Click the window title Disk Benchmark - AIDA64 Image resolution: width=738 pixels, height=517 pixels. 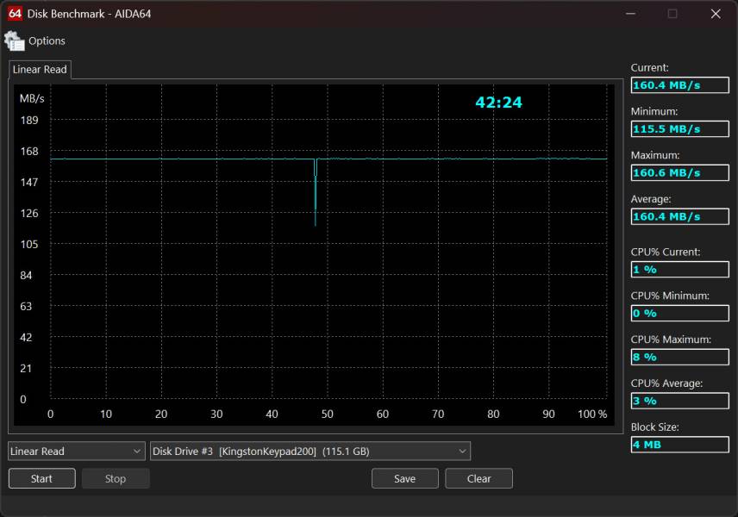point(89,14)
